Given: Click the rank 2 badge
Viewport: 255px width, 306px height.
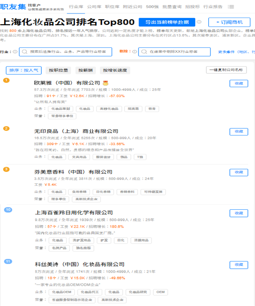Looking at the screenshot, I should click(x=6, y=128).
